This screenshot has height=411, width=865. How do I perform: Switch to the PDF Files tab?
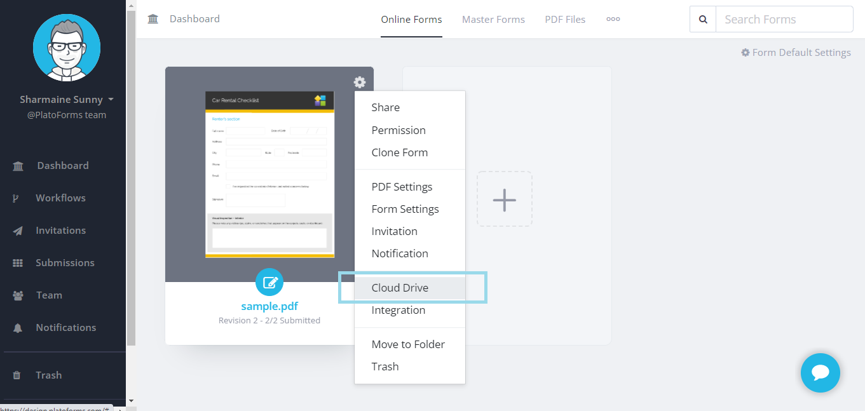565,20
